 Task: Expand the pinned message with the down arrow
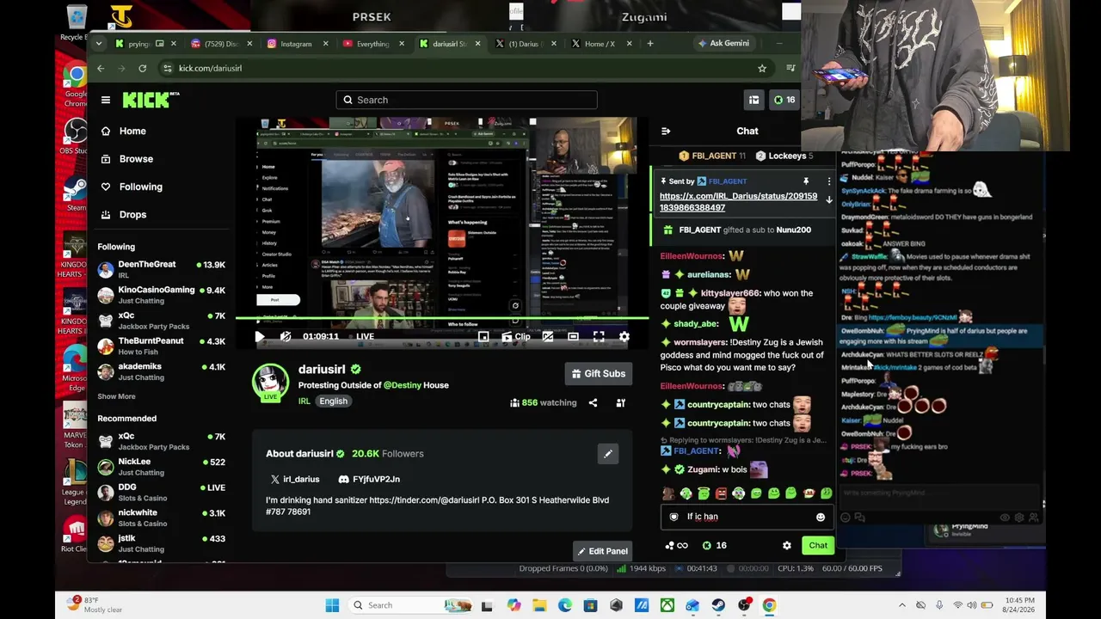point(829,200)
